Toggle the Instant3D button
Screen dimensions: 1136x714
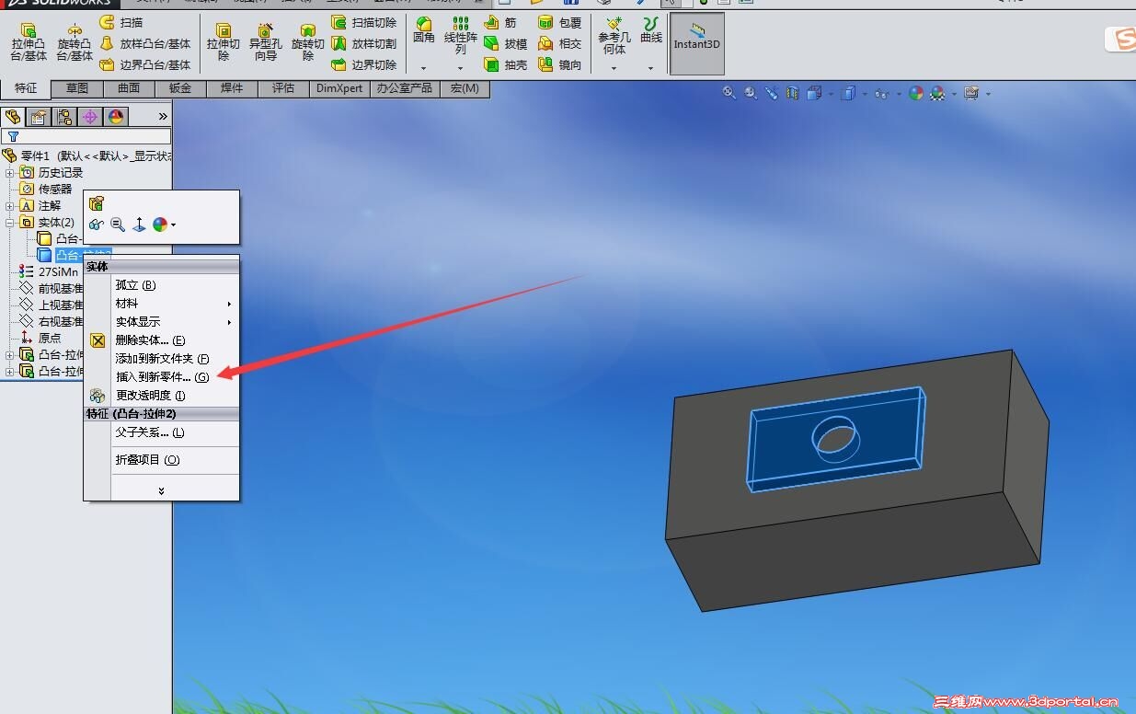pyautogui.click(x=697, y=43)
